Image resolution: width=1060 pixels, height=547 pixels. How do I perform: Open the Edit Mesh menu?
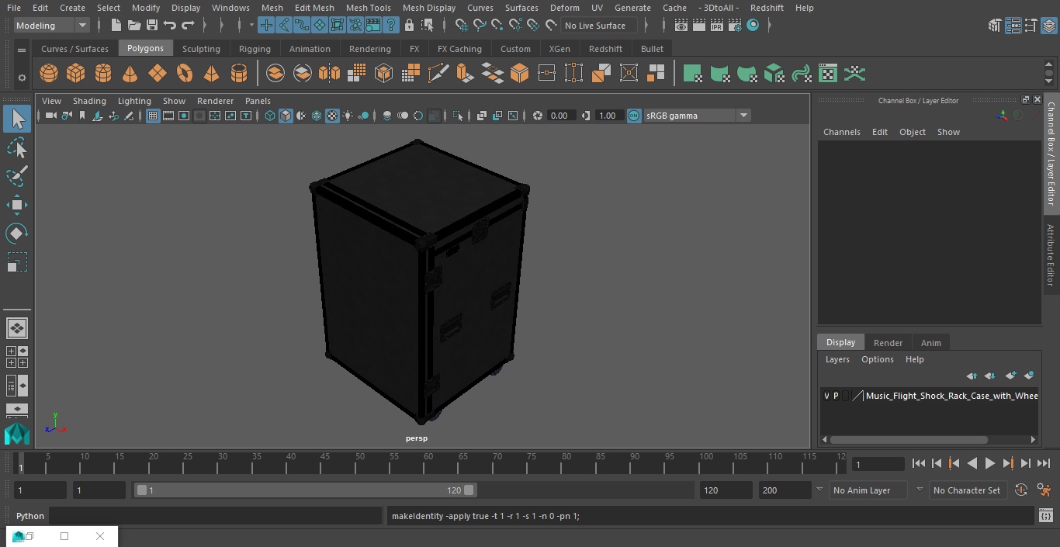coord(314,8)
